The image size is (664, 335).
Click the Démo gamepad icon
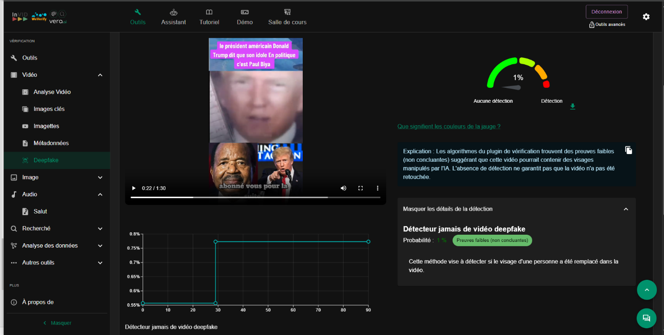(x=245, y=12)
